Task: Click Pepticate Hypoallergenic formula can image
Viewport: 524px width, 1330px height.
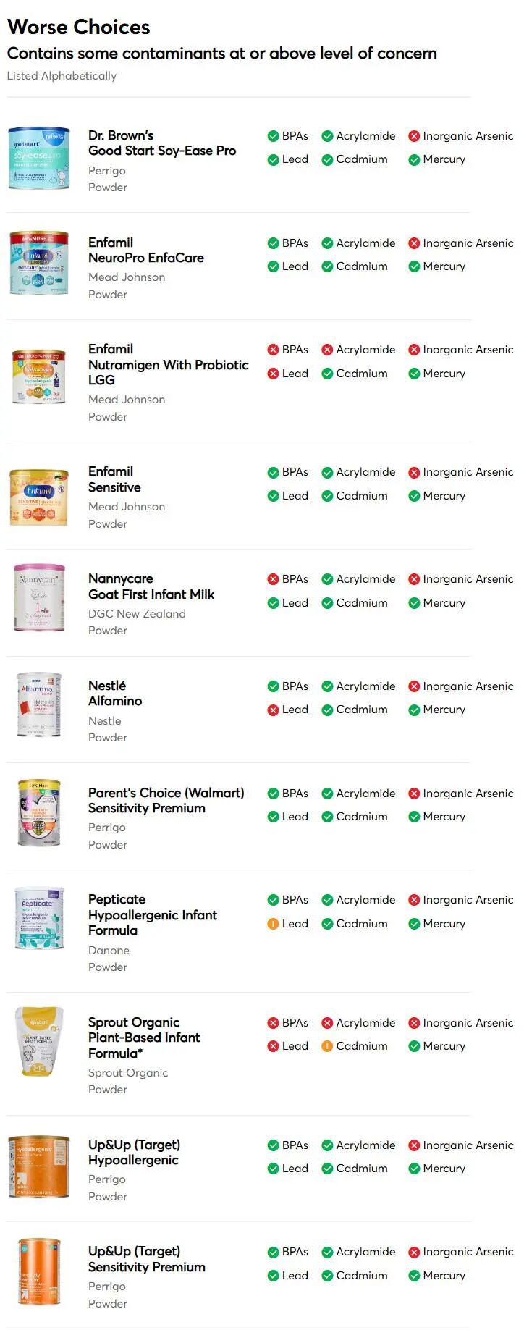Action: tap(39, 918)
